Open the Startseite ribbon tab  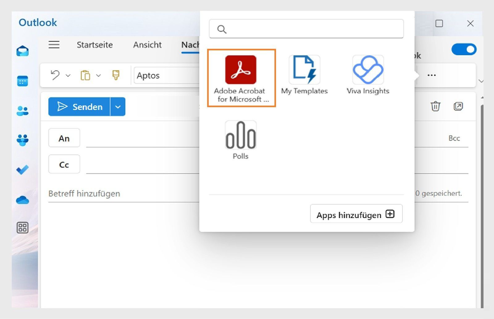click(94, 45)
